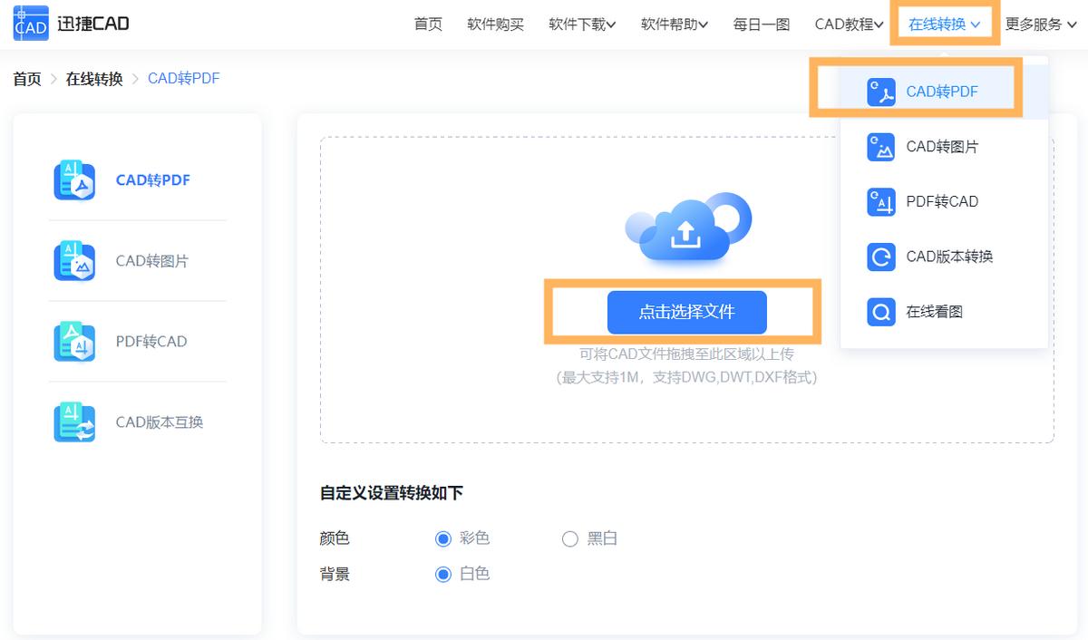Click 每日一图 in the top menu

[761, 24]
